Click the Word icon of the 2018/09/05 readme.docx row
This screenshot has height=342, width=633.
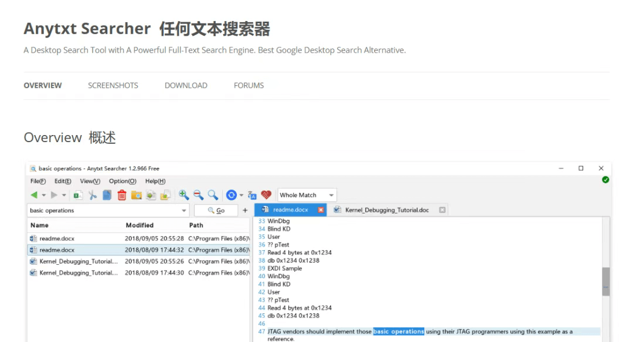coord(33,239)
